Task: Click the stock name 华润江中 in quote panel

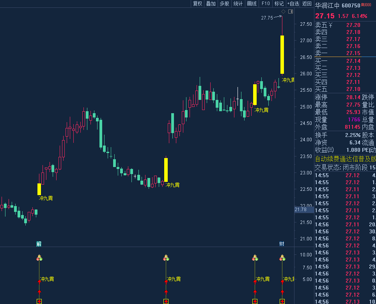Action: (327, 5)
